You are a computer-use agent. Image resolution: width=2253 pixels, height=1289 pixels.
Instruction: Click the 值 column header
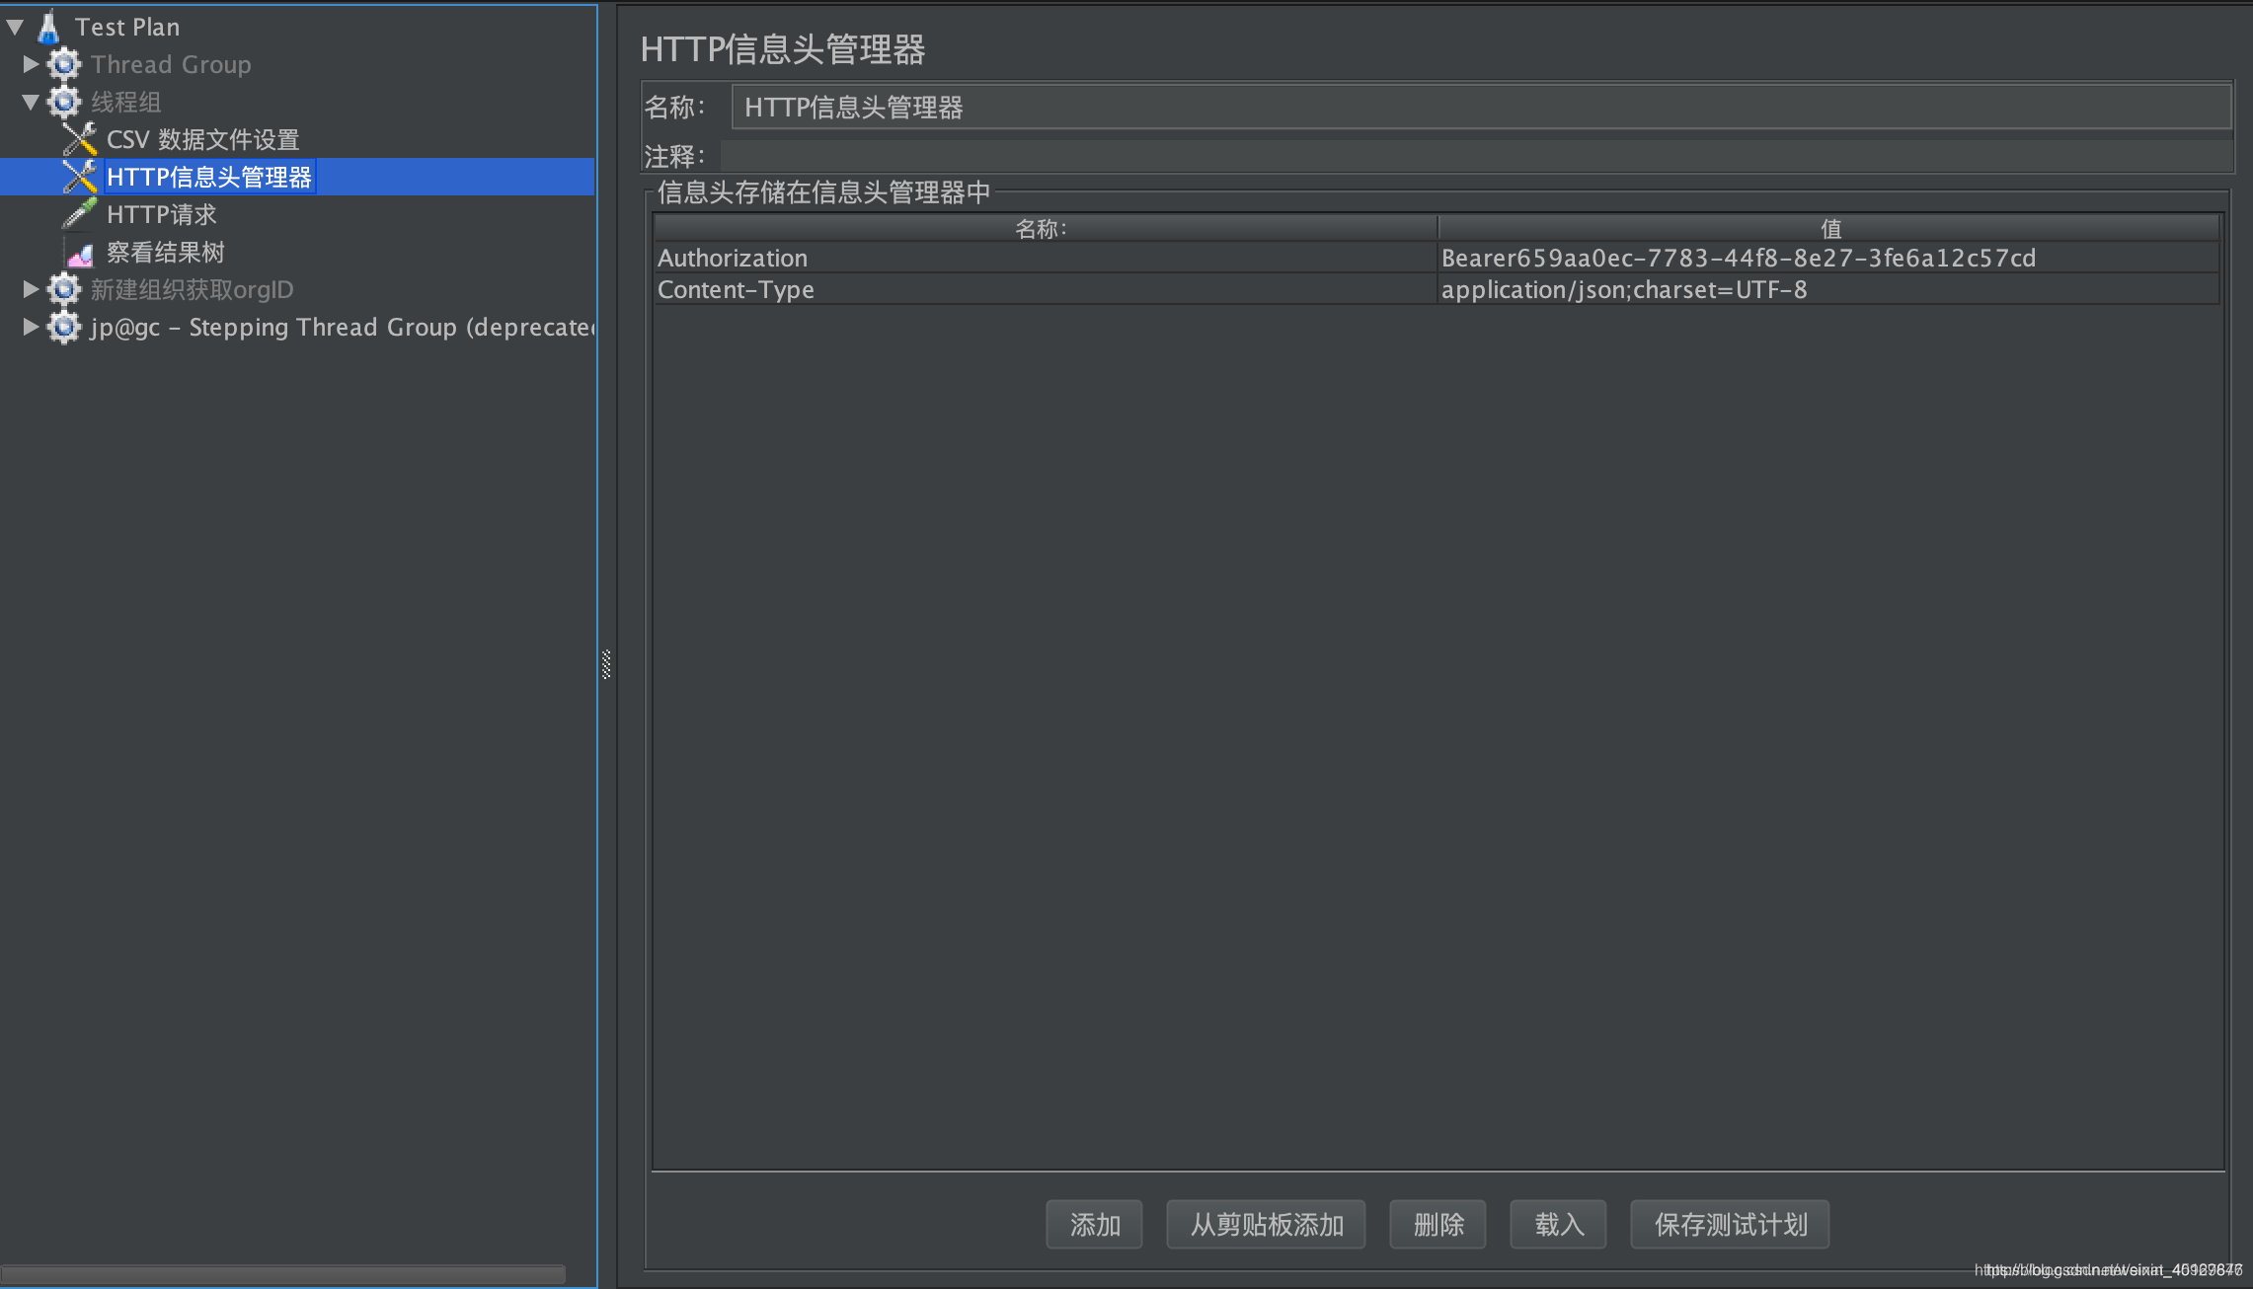[1828, 228]
